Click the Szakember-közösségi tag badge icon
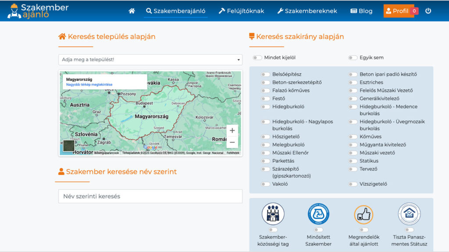 click(x=273, y=214)
